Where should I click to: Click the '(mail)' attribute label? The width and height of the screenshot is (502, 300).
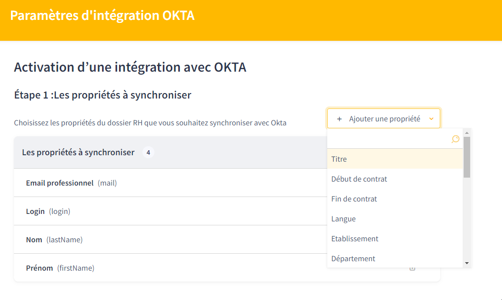107,183
